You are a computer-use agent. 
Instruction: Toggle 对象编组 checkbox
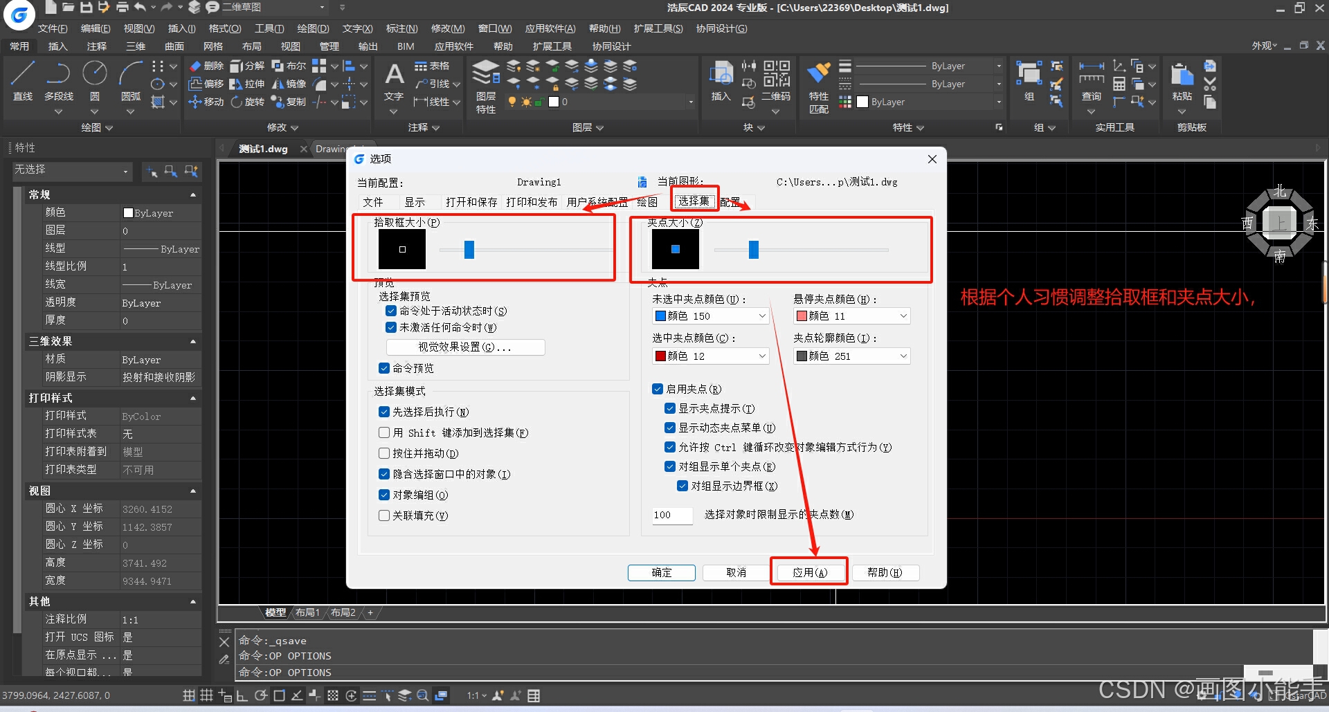[384, 495]
